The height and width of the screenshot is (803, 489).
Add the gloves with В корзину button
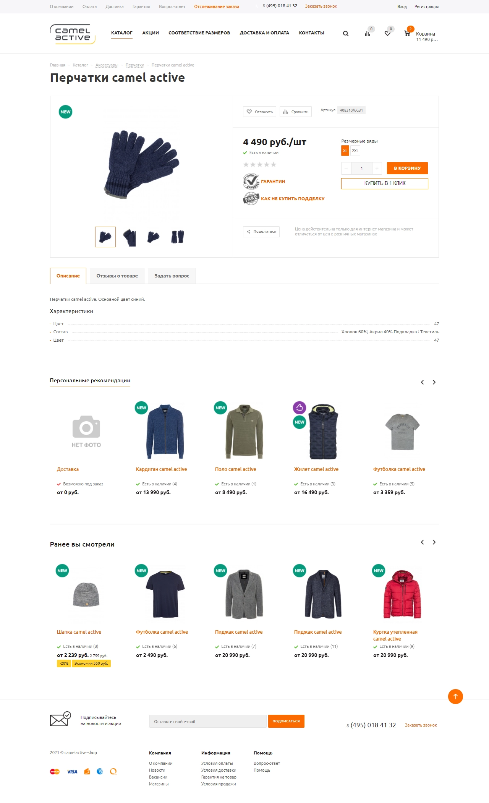(407, 168)
